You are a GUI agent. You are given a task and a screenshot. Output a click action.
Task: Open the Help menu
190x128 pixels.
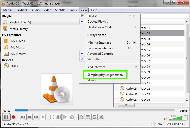[x=94, y=10]
